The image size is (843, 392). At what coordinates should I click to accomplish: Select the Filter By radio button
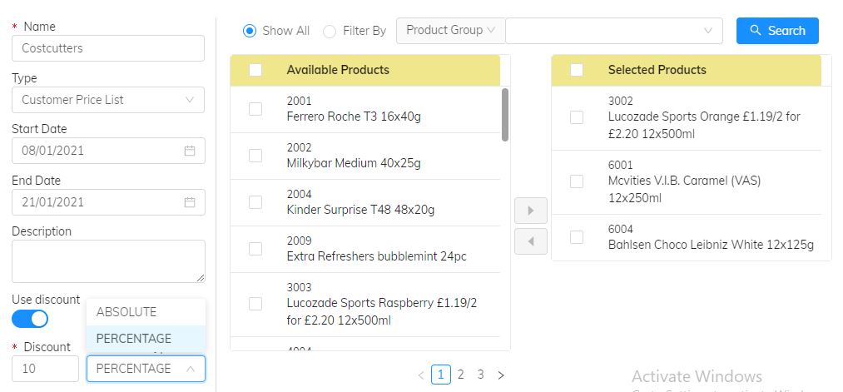click(330, 32)
